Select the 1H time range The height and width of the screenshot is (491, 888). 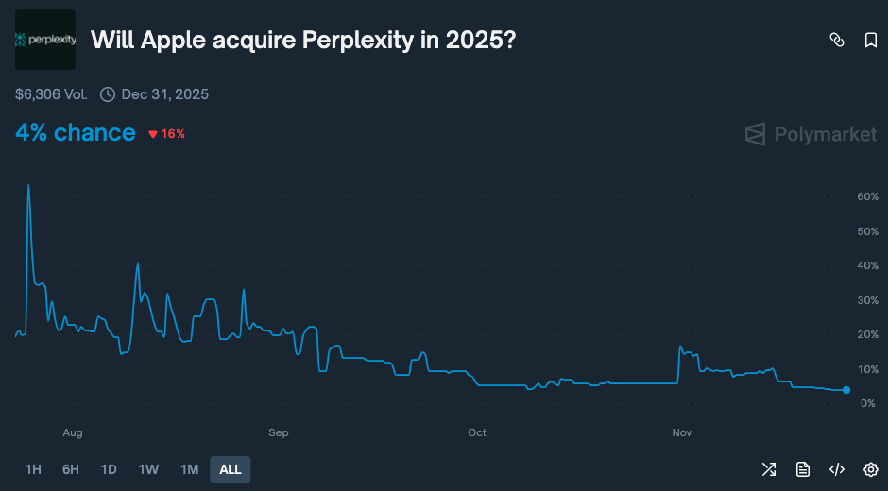(33, 469)
